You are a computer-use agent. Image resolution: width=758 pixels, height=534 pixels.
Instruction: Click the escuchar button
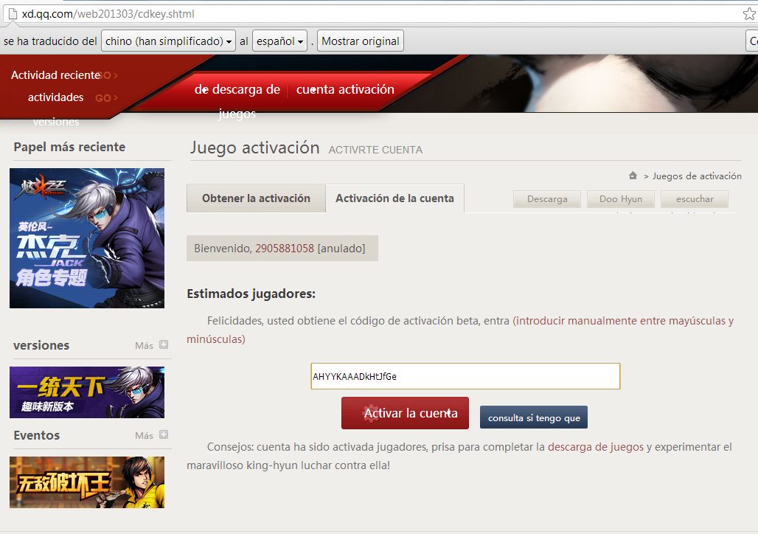695,199
